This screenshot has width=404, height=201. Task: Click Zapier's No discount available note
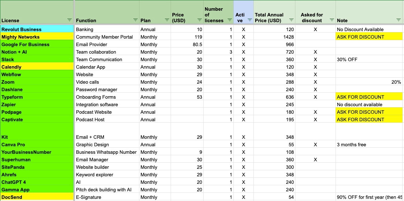pyautogui.click(x=369, y=104)
